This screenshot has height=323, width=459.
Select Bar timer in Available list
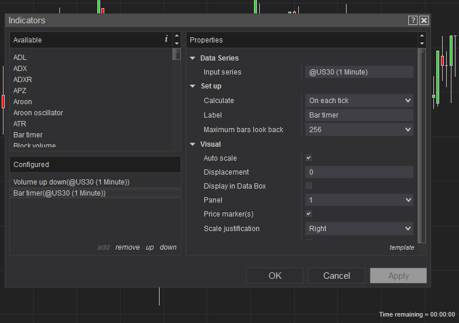28,135
